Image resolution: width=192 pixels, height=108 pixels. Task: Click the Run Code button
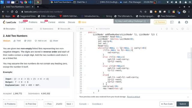click(167, 104)
